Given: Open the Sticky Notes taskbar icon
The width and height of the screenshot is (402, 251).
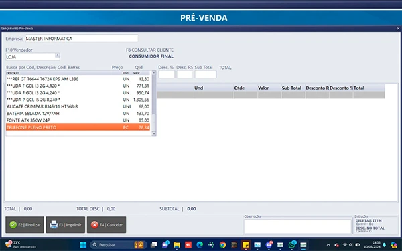Looking at the screenshot, I should click(246, 245).
